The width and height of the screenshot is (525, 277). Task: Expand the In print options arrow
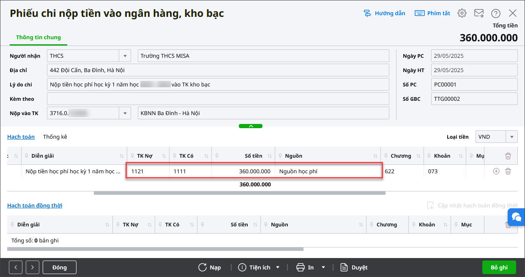323,267
